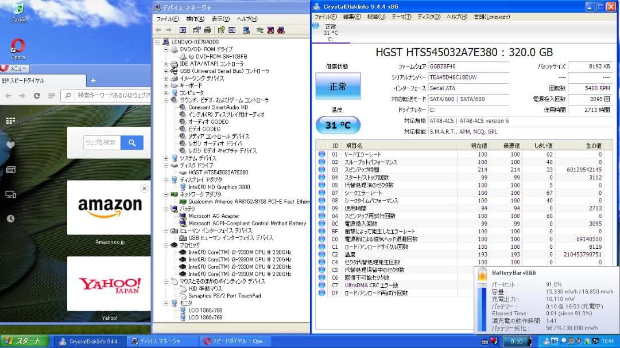Click status circle for Read Error Rate row
Screen dimensions: 620x348
click(x=322, y=154)
